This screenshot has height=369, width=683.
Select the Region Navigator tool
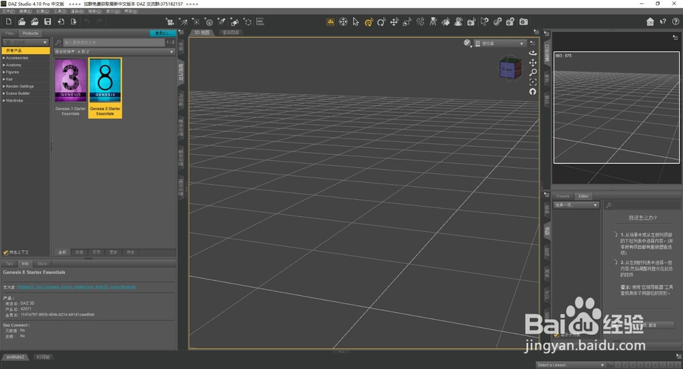[459, 22]
